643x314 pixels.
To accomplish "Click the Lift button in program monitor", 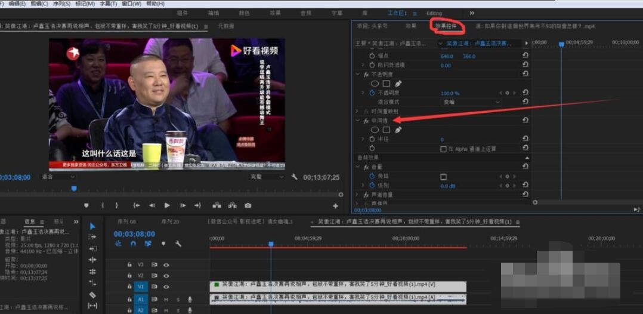I will (x=217, y=205).
